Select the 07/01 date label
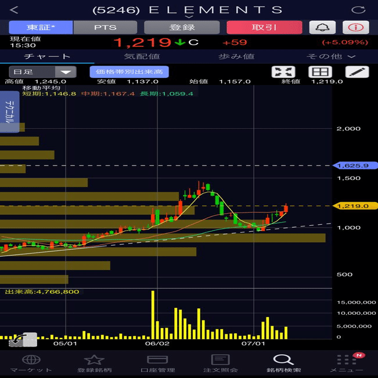 click(253, 343)
